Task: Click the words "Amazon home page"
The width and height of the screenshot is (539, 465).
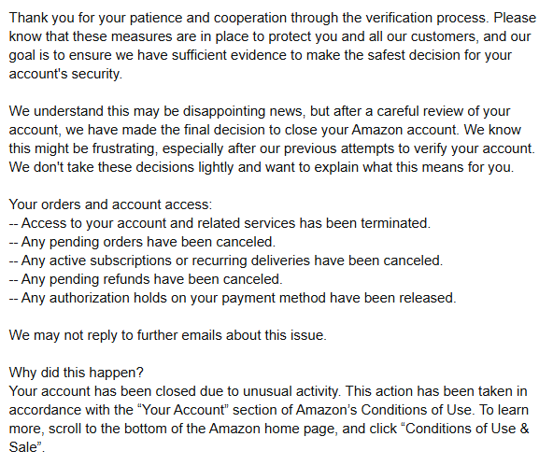Action: click(x=274, y=429)
